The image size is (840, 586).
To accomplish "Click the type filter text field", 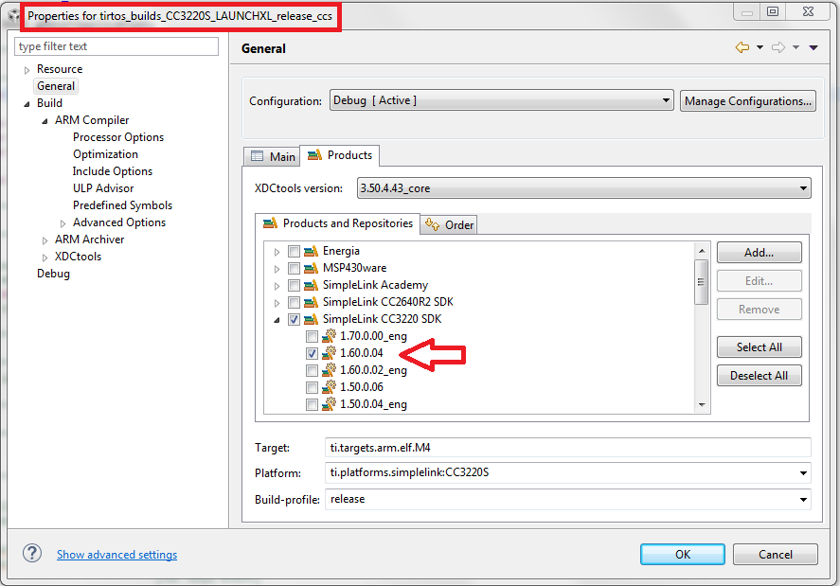I will tap(116, 46).
